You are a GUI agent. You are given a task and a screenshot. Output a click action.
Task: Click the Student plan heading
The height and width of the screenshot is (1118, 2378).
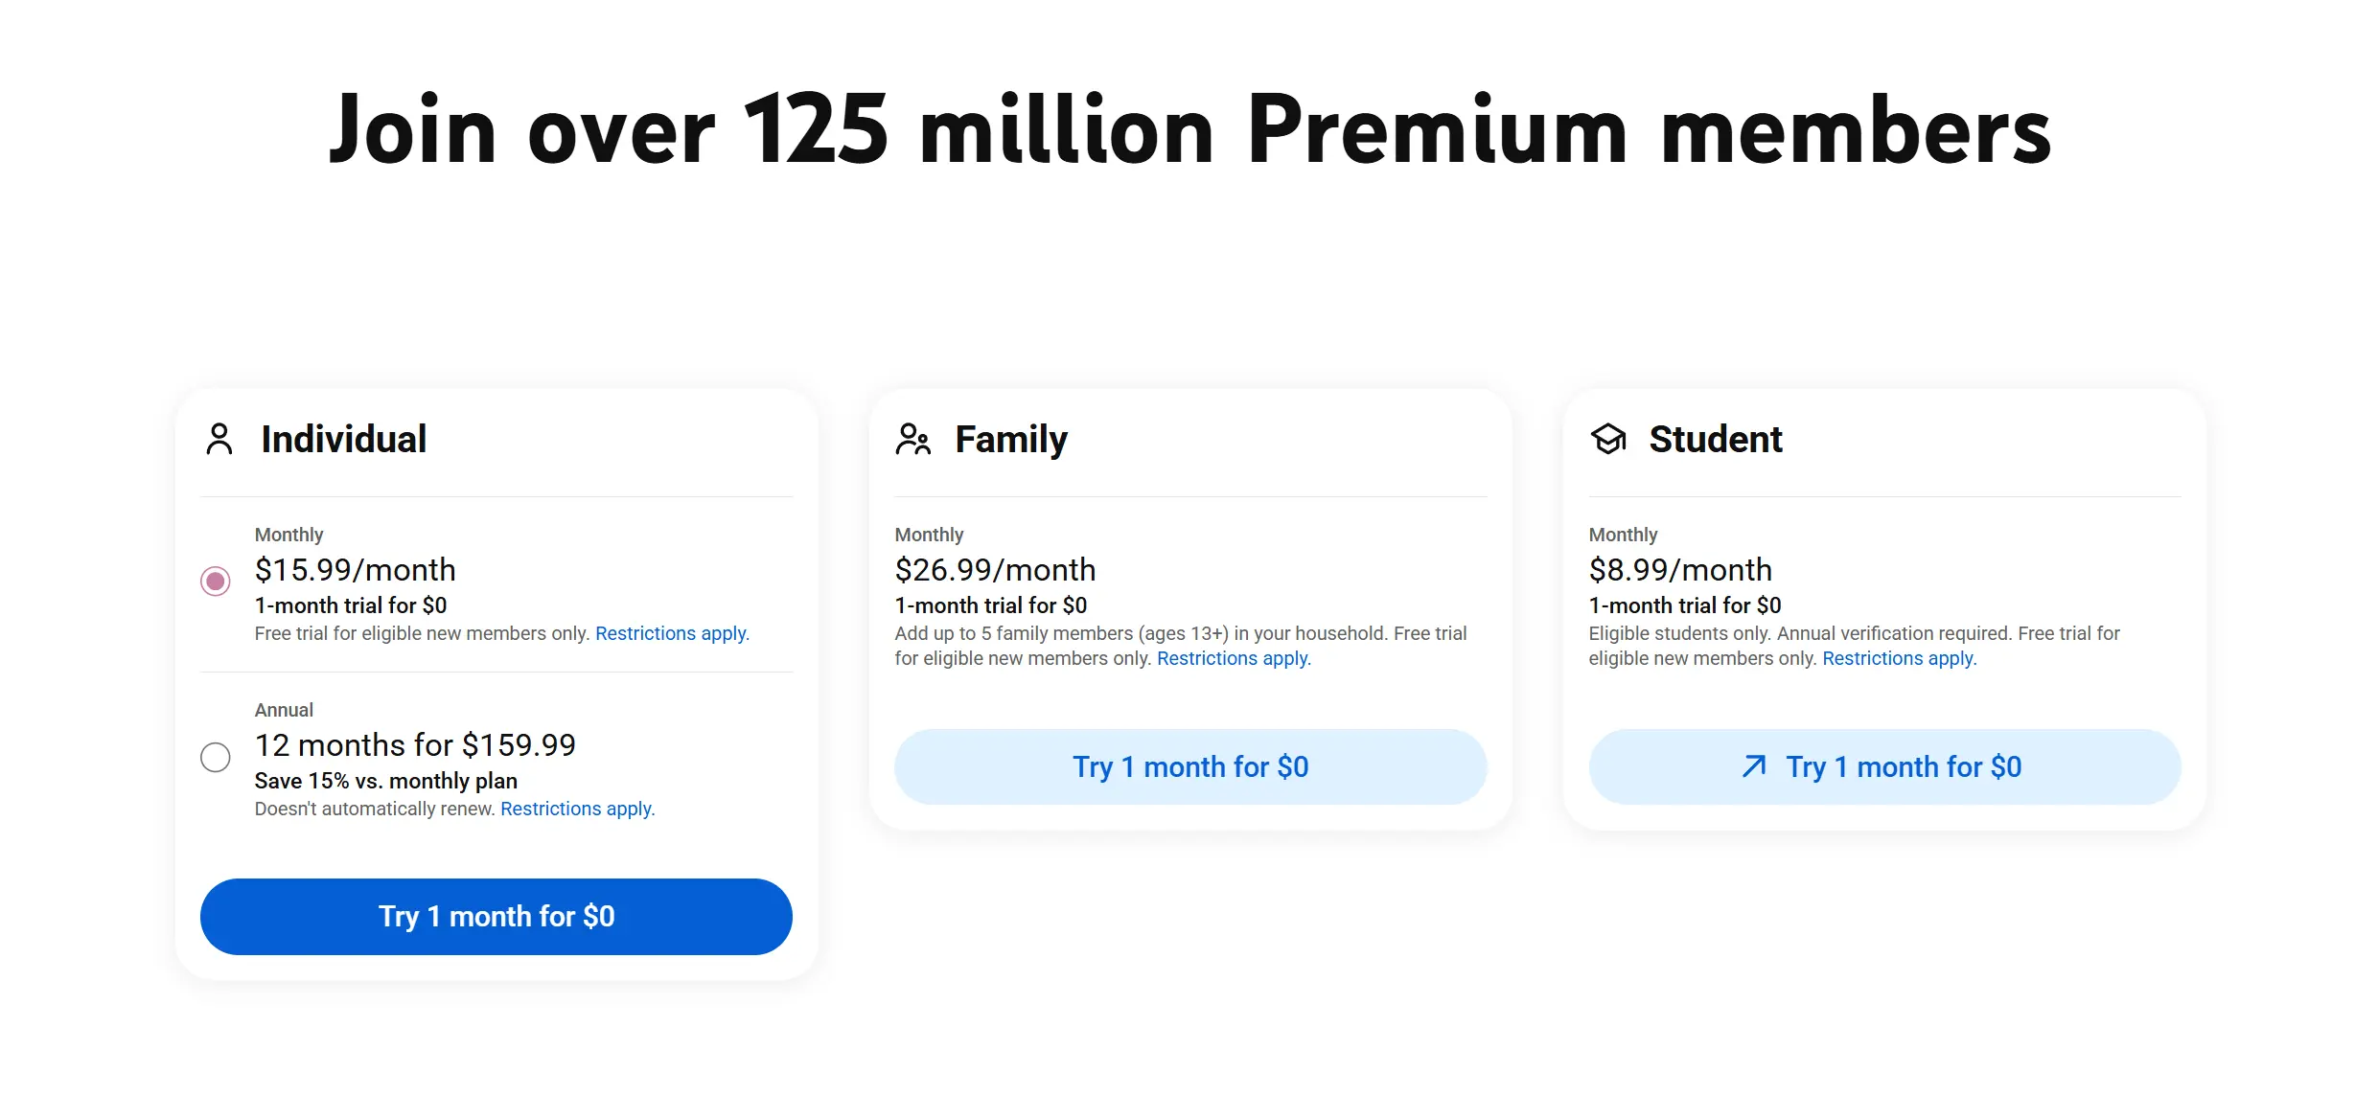coord(1715,440)
